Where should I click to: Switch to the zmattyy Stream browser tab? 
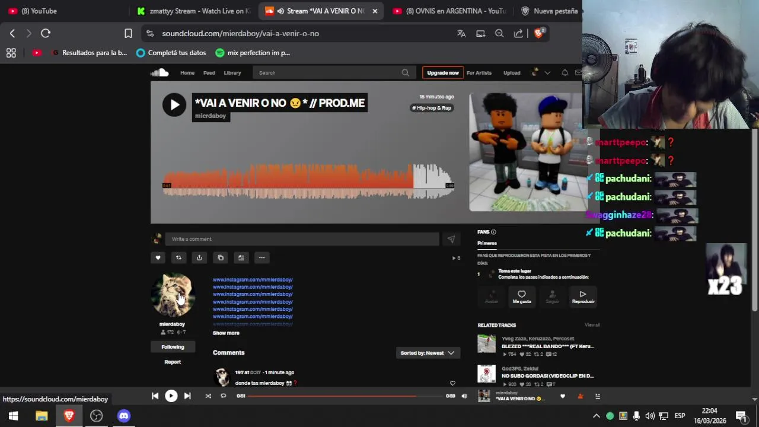click(193, 11)
